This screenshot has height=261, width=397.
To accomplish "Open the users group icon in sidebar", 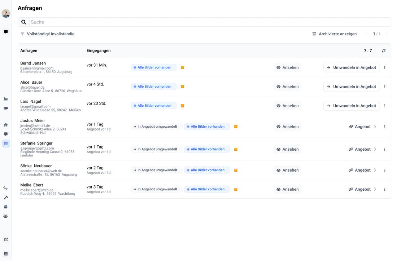I will pos(6,216).
